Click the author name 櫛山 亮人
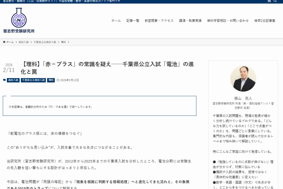 [243, 98]
